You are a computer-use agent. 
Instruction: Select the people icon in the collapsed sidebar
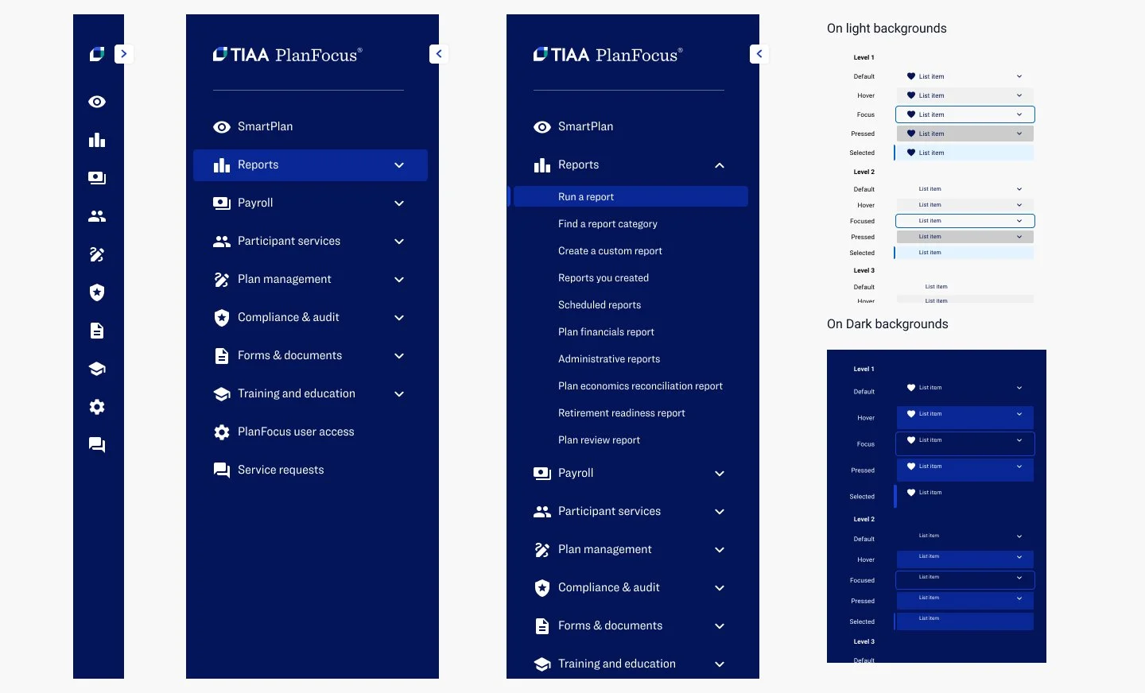(x=97, y=216)
